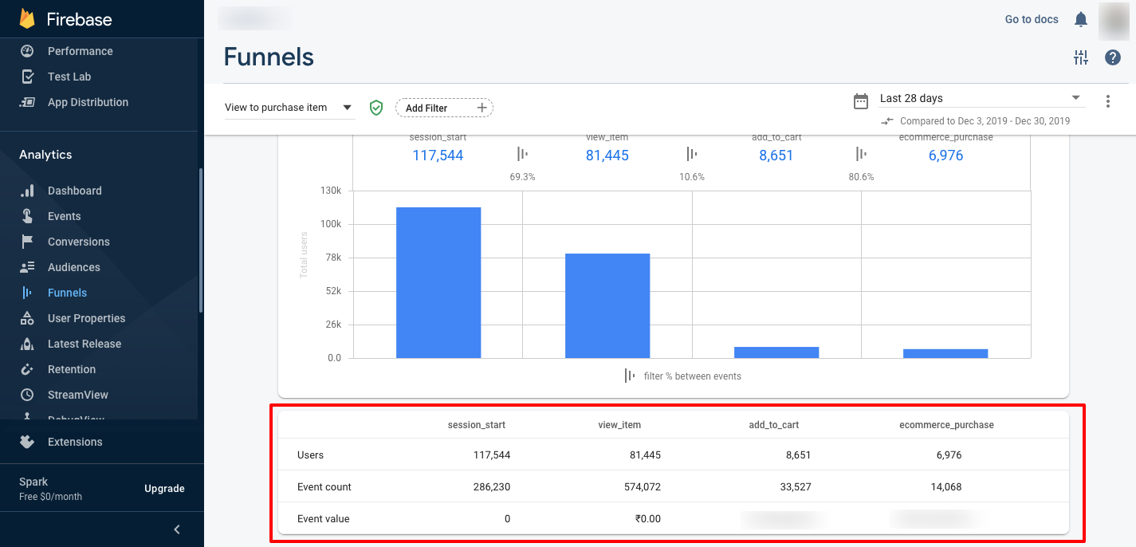Screen dimensions: 1136x547
Task: Open the Go to docs link
Action: [x=1031, y=19]
